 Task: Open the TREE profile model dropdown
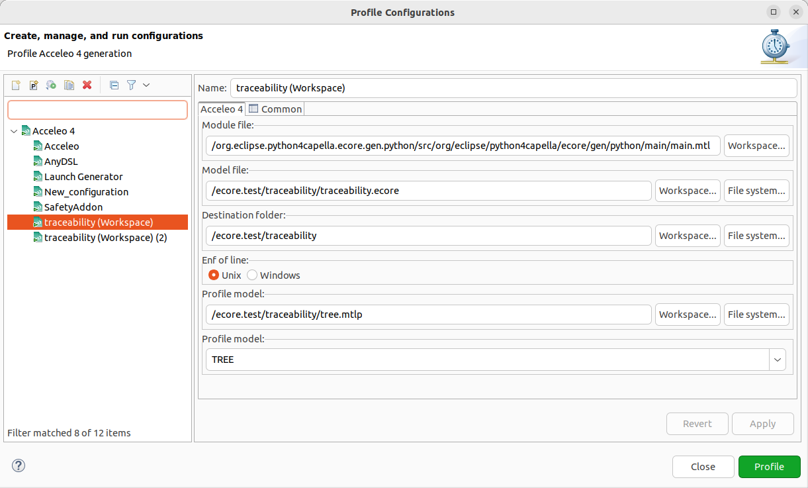point(778,360)
